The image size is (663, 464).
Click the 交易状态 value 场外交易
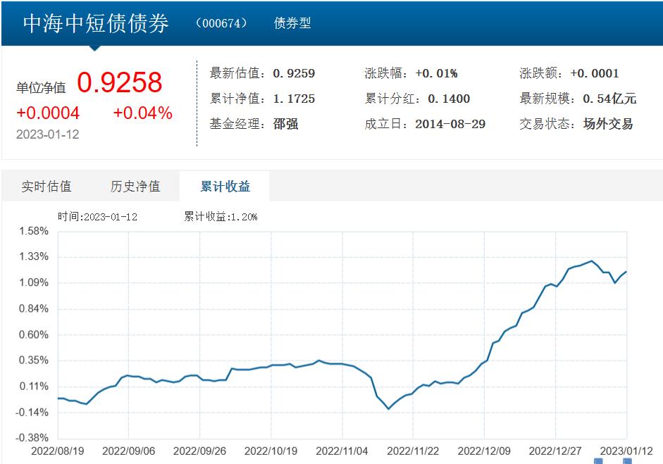coord(607,124)
